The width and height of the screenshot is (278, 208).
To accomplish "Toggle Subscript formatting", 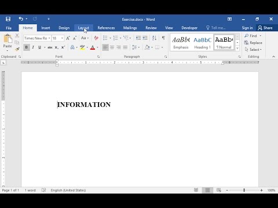I will click(x=56, y=47).
